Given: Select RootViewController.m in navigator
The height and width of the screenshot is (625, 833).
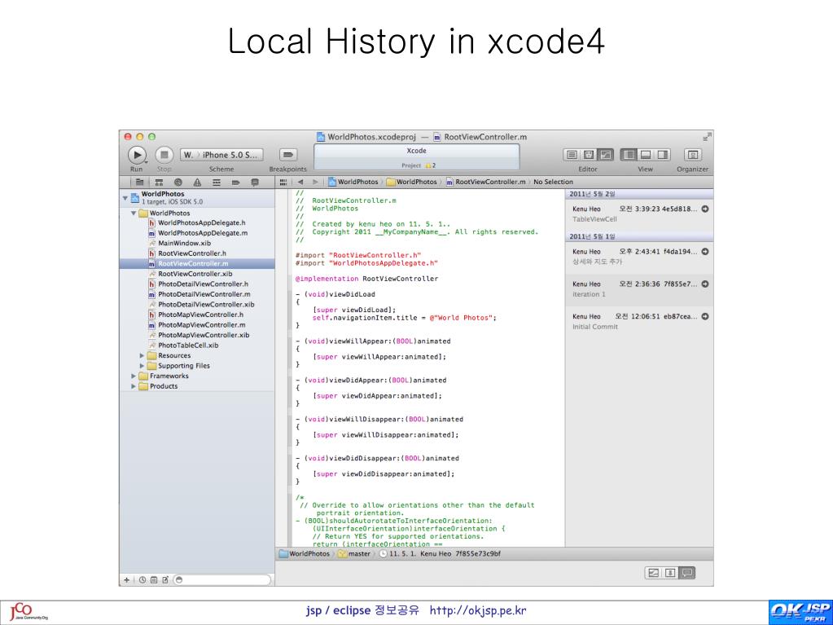Looking at the screenshot, I should pyautogui.click(x=197, y=263).
